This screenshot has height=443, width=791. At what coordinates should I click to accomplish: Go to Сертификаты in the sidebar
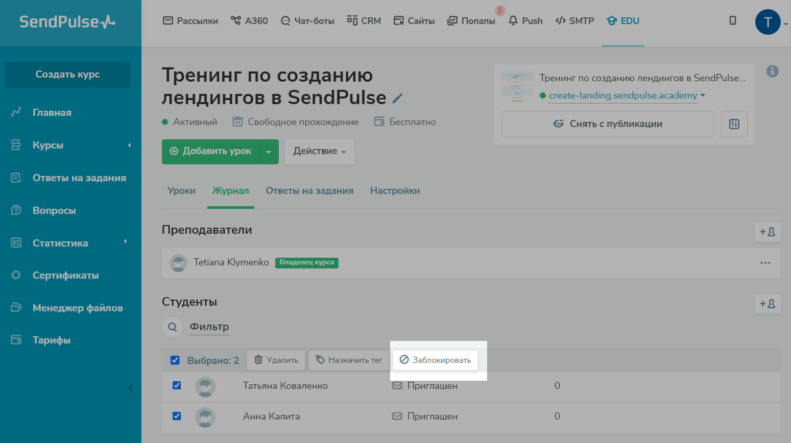tap(66, 275)
